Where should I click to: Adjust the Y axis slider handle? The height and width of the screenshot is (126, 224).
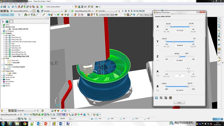[174, 42]
